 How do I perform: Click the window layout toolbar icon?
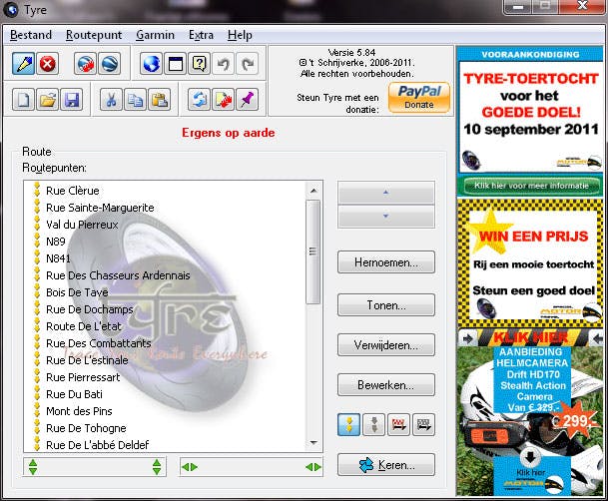176,64
